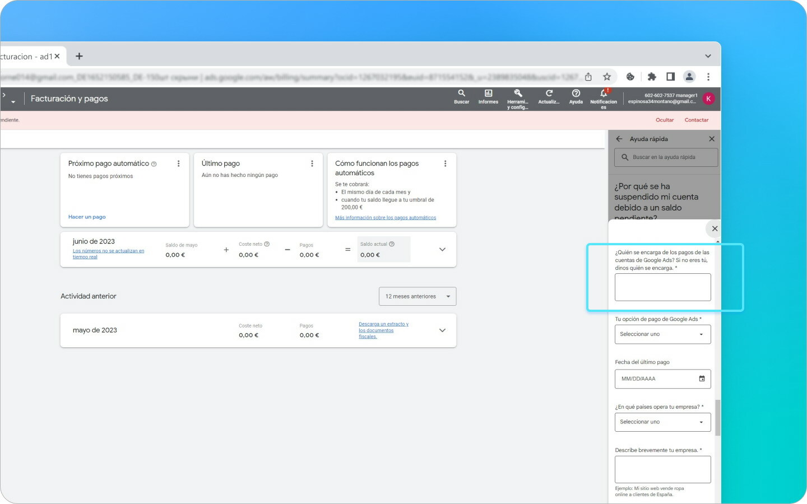
Task: Close the Facturacion browser tab
Action: (57, 56)
